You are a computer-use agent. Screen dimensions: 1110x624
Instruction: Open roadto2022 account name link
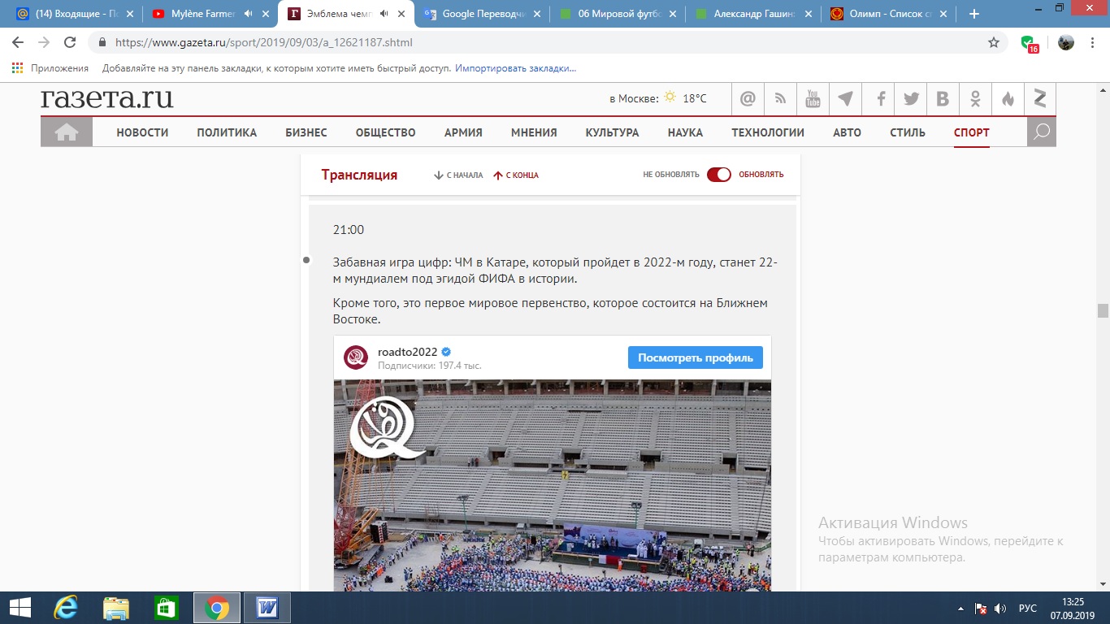(x=408, y=352)
